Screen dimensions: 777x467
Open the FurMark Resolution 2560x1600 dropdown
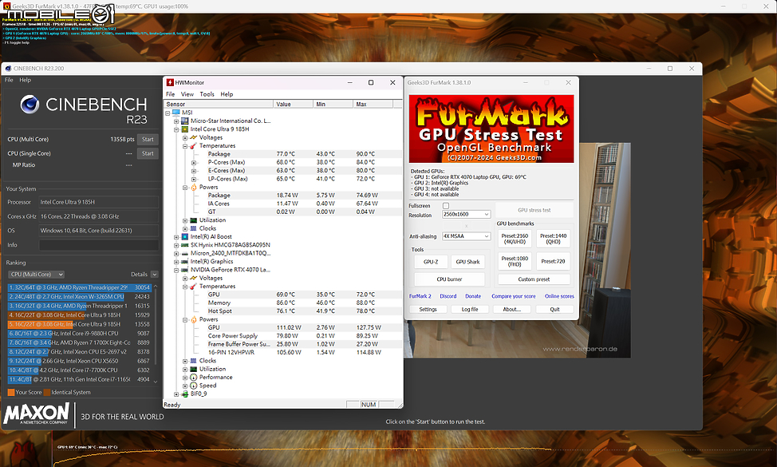[466, 214]
